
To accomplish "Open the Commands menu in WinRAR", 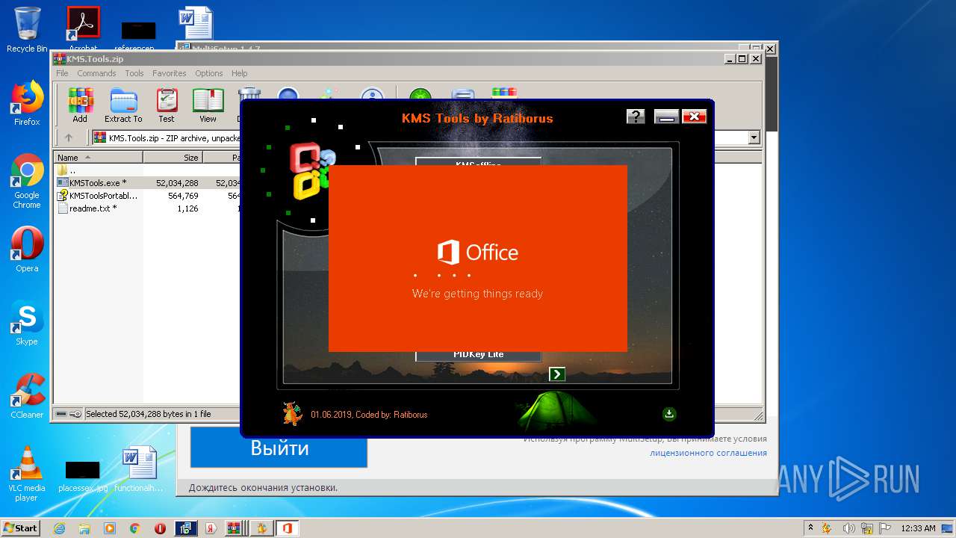I will click(96, 73).
